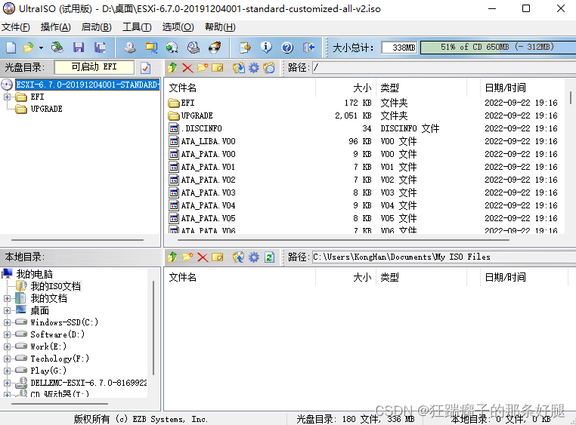
Task: Select the ATA_LIBA.V00 file row
Action: [363, 142]
